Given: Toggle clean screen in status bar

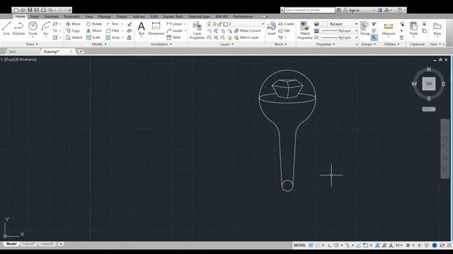Looking at the screenshot, I should pos(442,246).
